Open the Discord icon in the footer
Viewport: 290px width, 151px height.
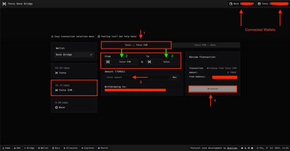242,148
